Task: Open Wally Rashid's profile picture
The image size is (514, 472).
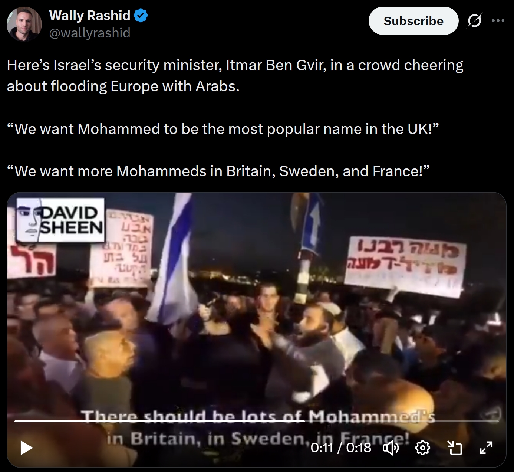Action: click(24, 24)
